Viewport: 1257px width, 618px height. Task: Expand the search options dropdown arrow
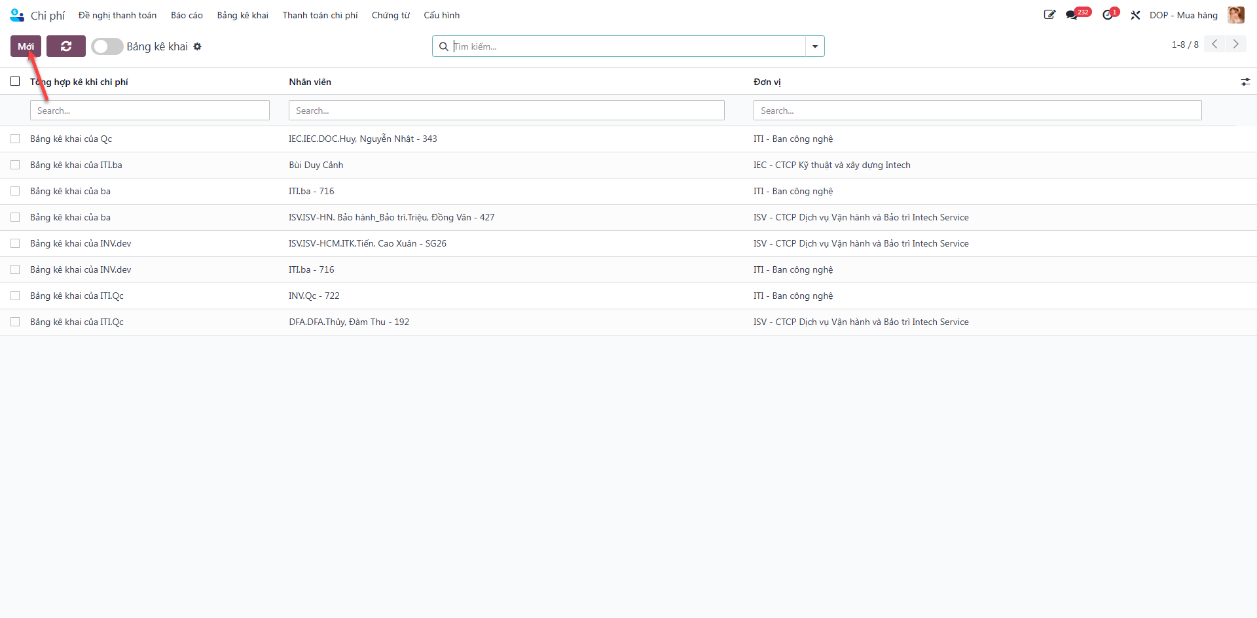click(815, 46)
